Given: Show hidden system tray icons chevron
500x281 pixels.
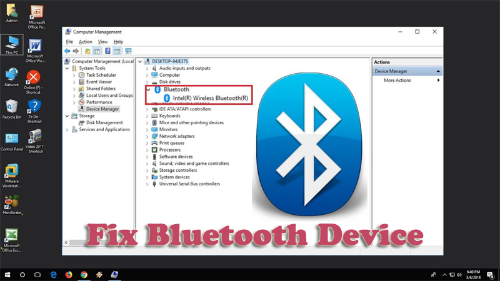Looking at the screenshot, I should (x=444, y=275).
